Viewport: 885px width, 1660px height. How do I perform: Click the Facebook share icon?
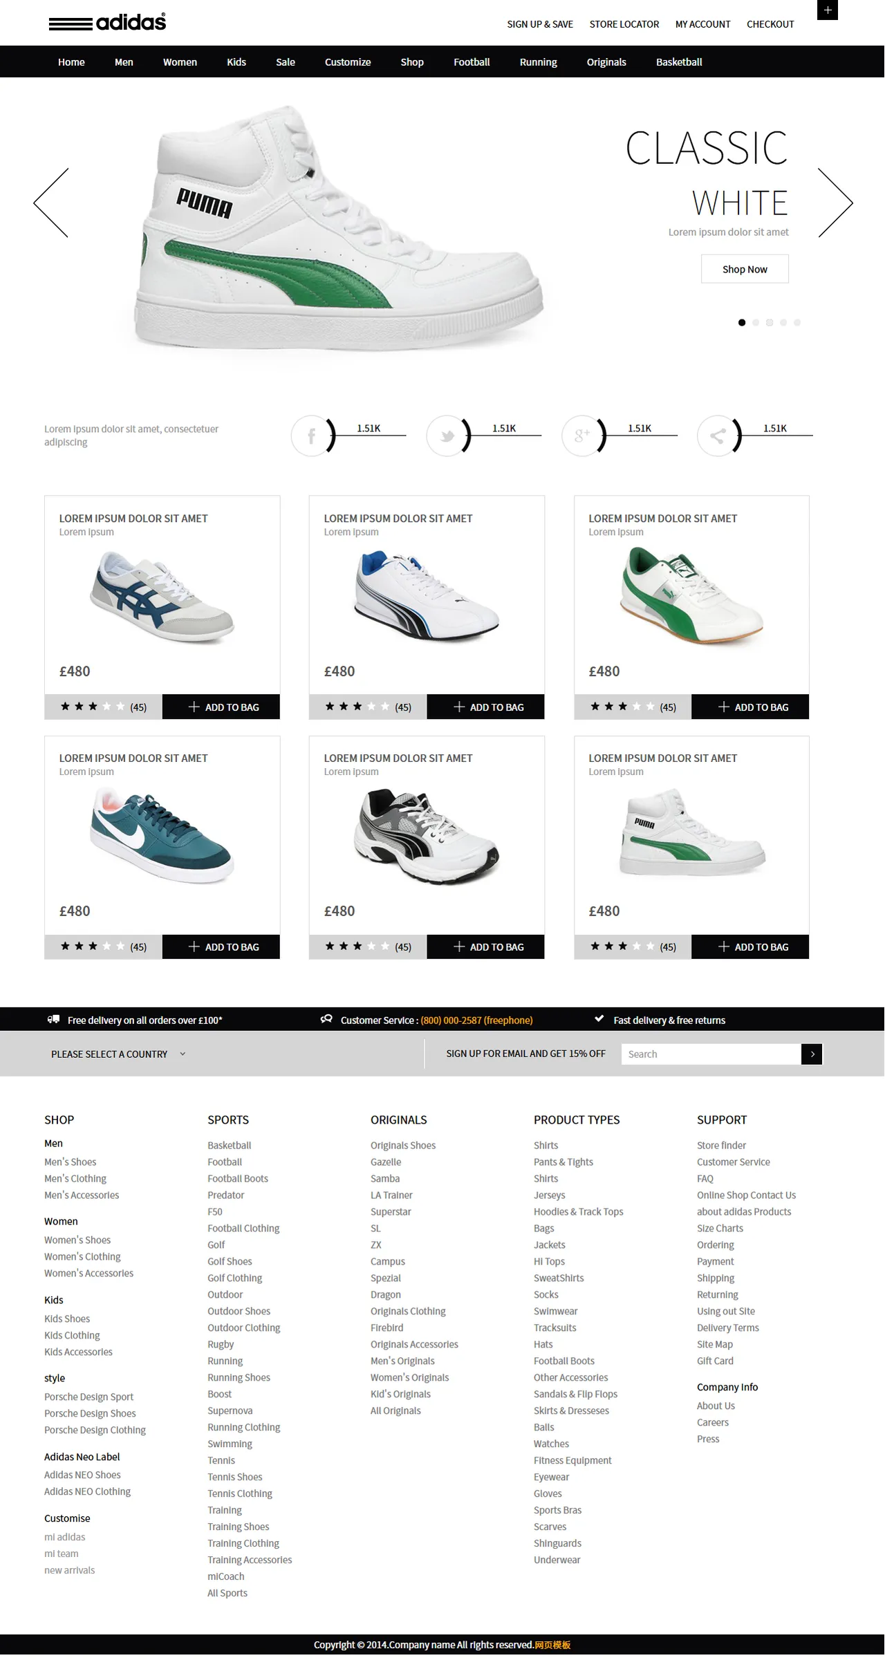pyautogui.click(x=311, y=436)
